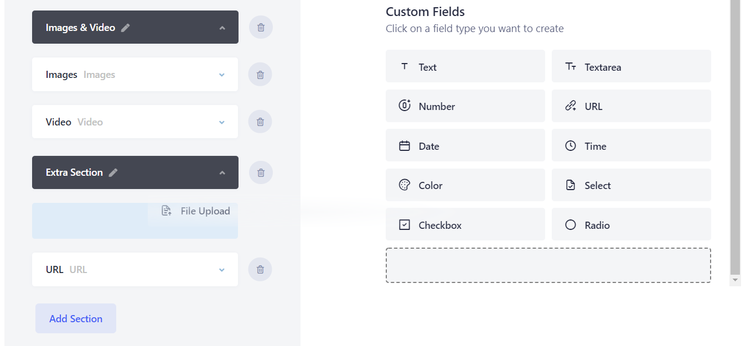This screenshot has height=346, width=751.
Task: Create a Text custom field
Action: click(465, 66)
